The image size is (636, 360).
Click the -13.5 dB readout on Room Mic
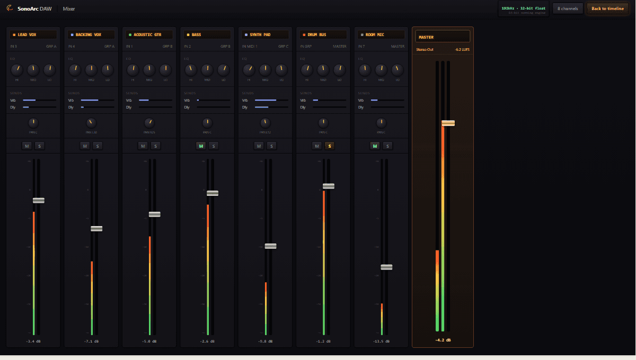coord(381,341)
